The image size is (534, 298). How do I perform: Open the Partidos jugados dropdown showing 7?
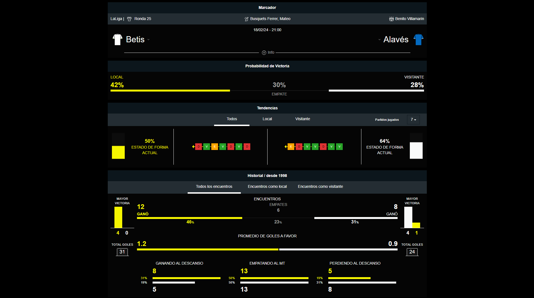[x=413, y=120]
